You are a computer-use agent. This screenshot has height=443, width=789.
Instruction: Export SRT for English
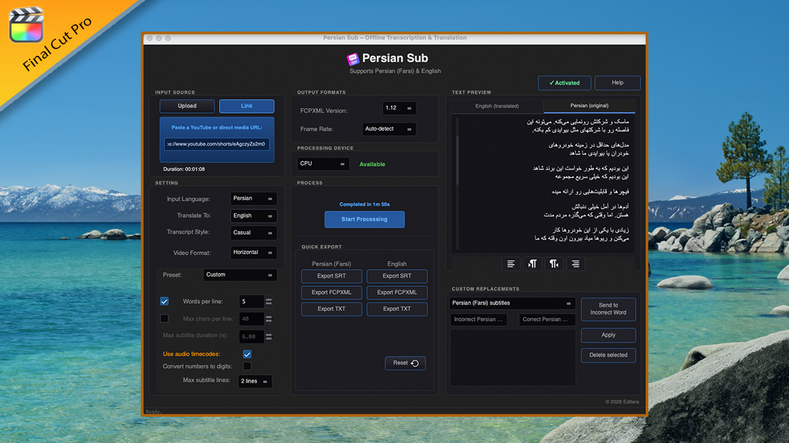[x=397, y=276]
